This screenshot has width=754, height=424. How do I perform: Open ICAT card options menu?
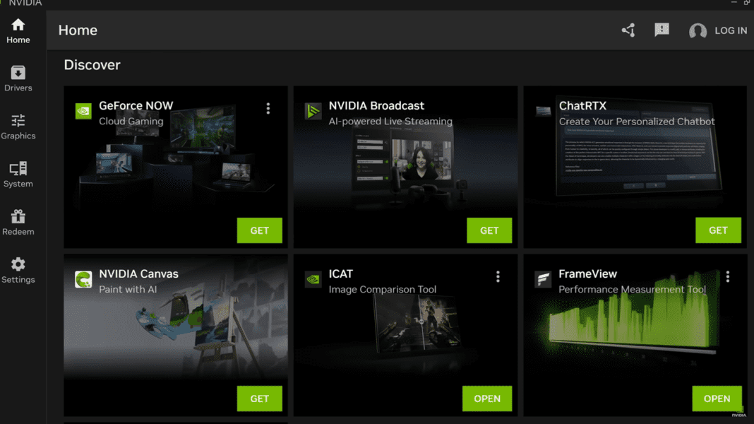[x=498, y=276]
